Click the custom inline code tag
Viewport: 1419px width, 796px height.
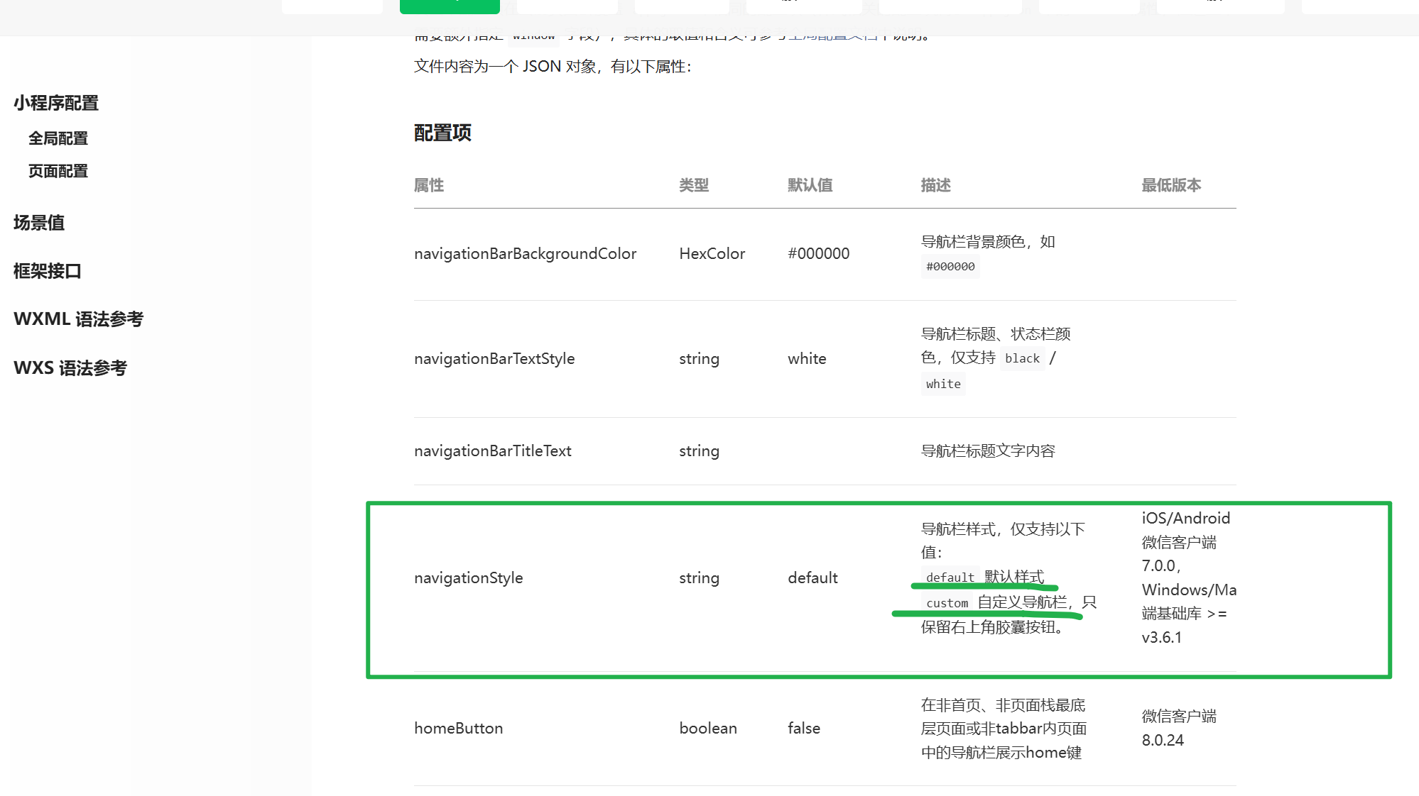tap(947, 603)
